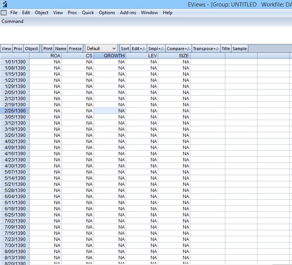Open the Quick menu
292x265 pixels.
click(x=88, y=13)
